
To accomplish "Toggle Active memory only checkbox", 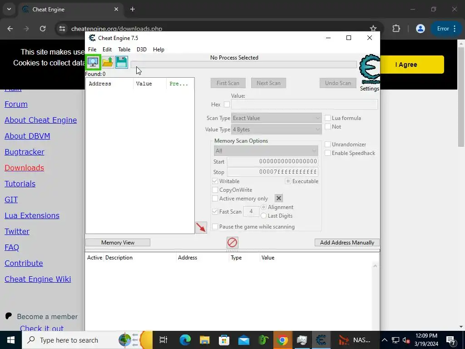I will pyautogui.click(x=215, y=198).
